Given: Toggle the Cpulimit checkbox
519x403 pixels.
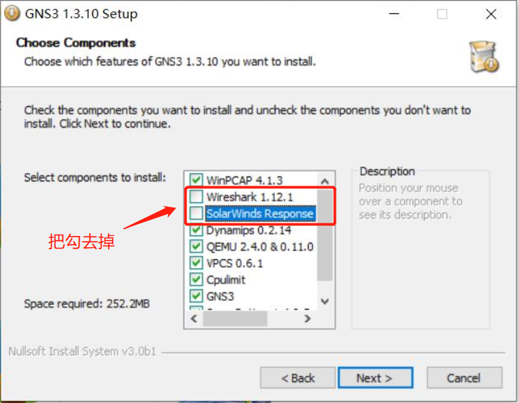Looking at the screenshot, I should (x=196, y=279).
